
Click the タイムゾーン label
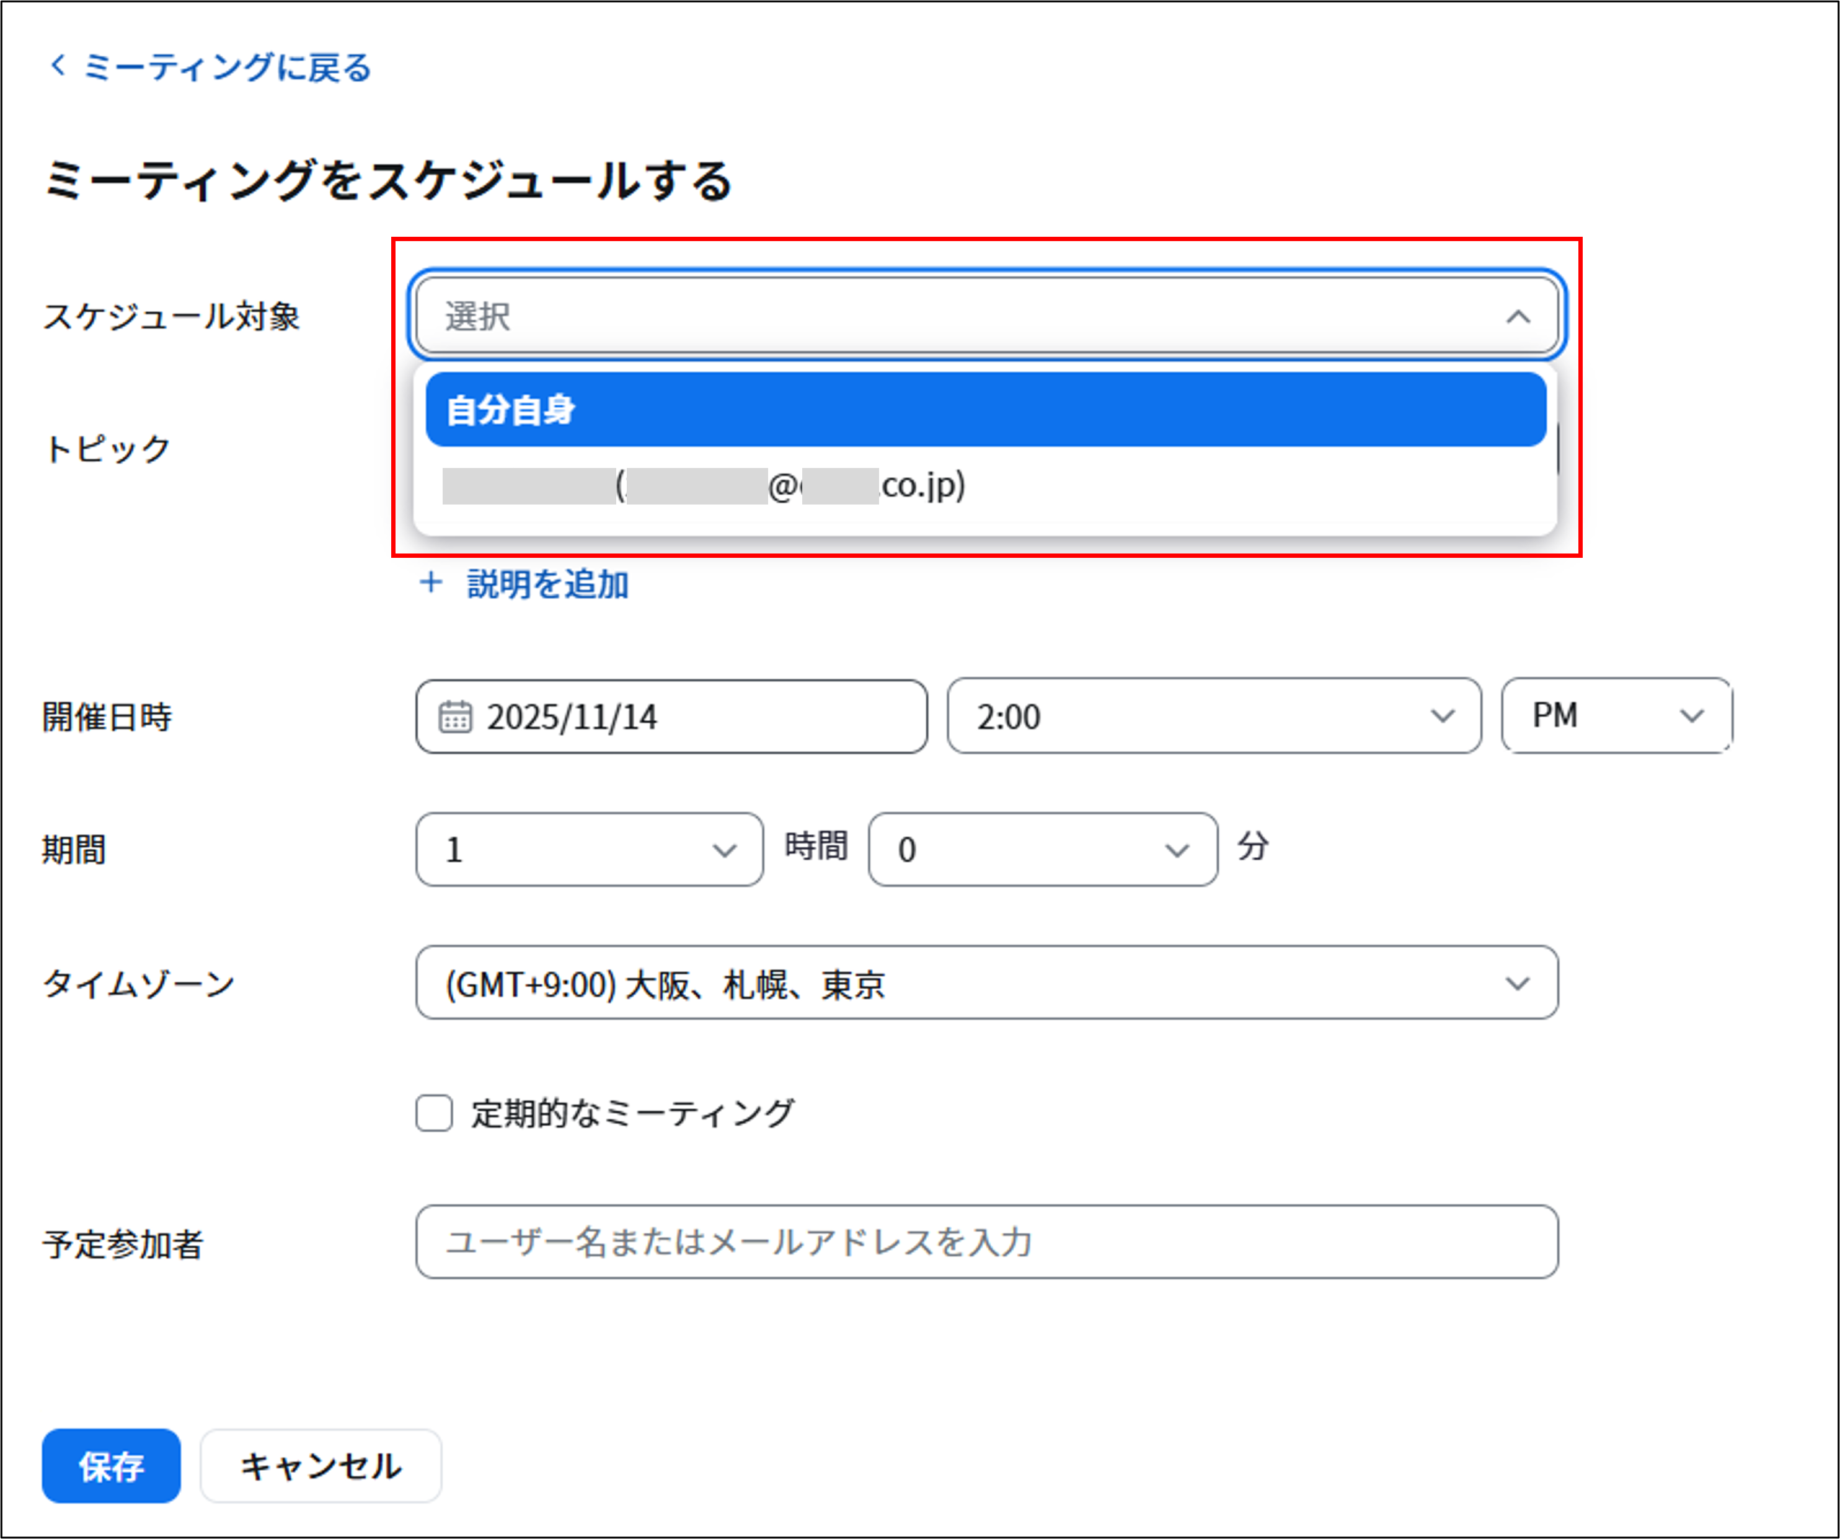[x=139, y=984]
